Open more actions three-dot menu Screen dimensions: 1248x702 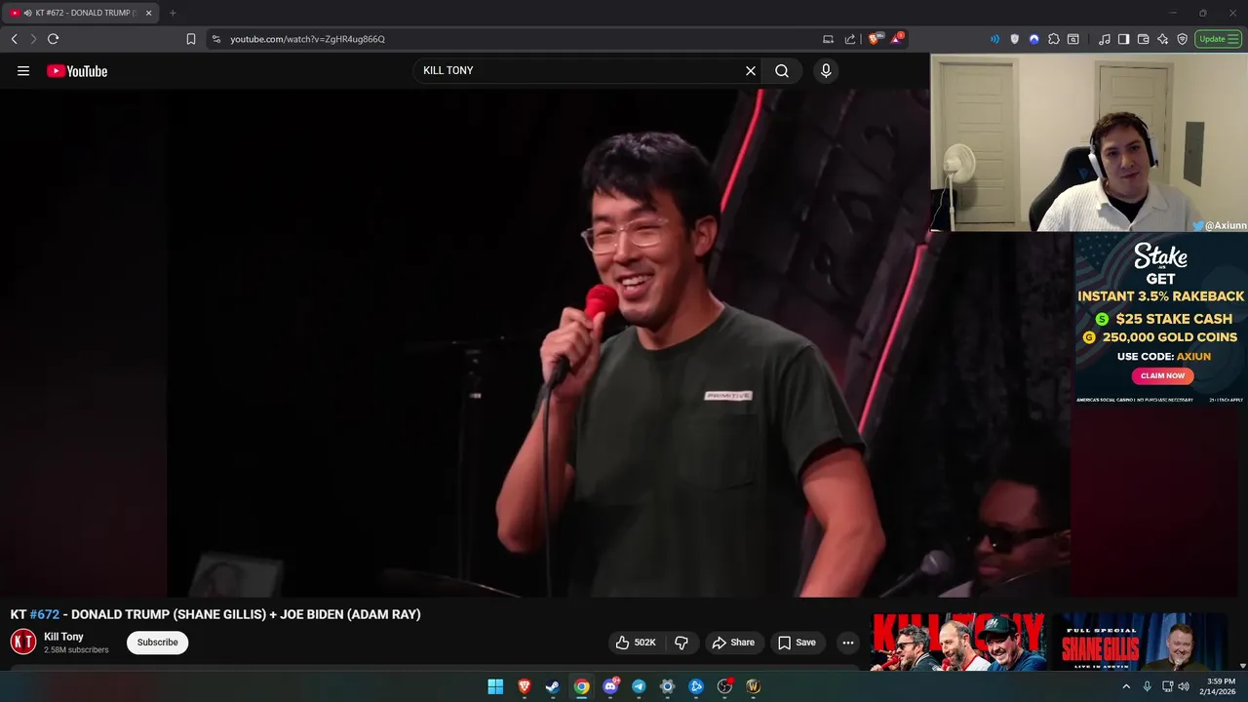tap(848, 643)
